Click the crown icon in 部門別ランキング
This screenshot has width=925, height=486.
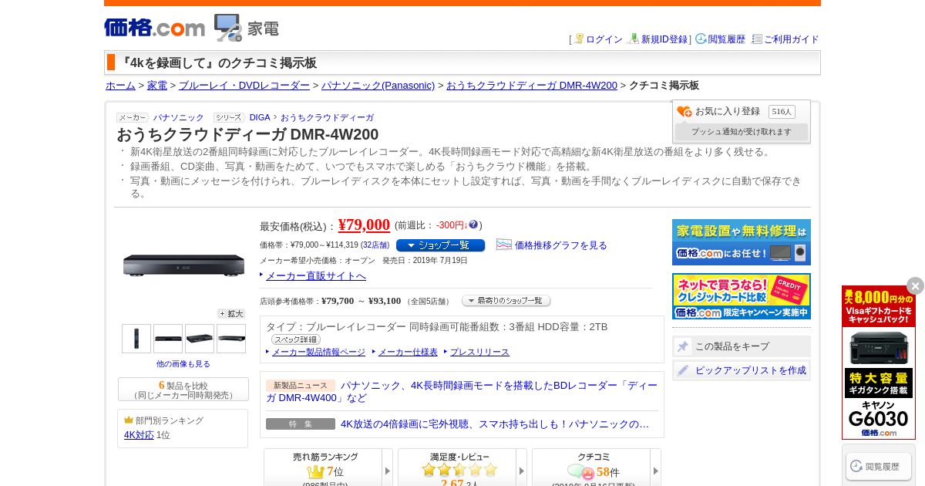click(129, 420)
